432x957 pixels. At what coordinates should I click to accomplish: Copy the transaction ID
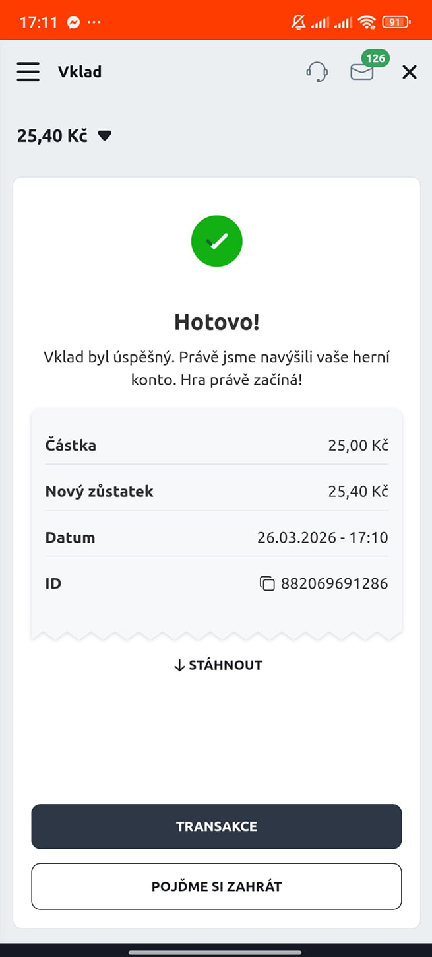click(x=266, y=583)
